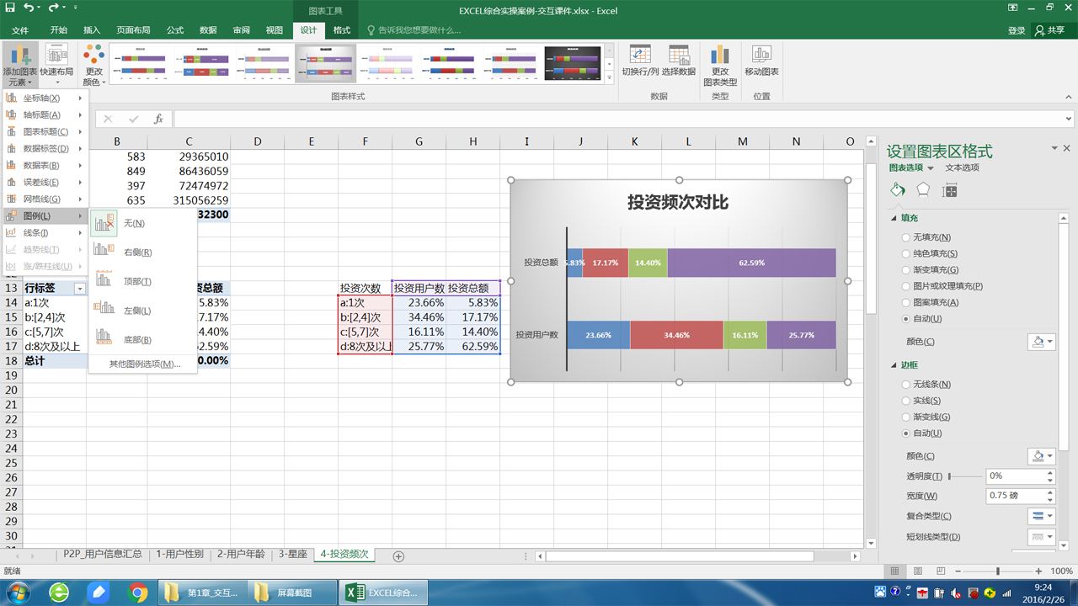Open compound type (复合类型) dropdown

click(1042, 516)
